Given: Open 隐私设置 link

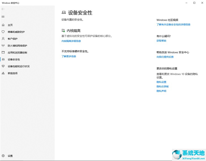Looking at the screenshot, I should [x=161, y=82].
